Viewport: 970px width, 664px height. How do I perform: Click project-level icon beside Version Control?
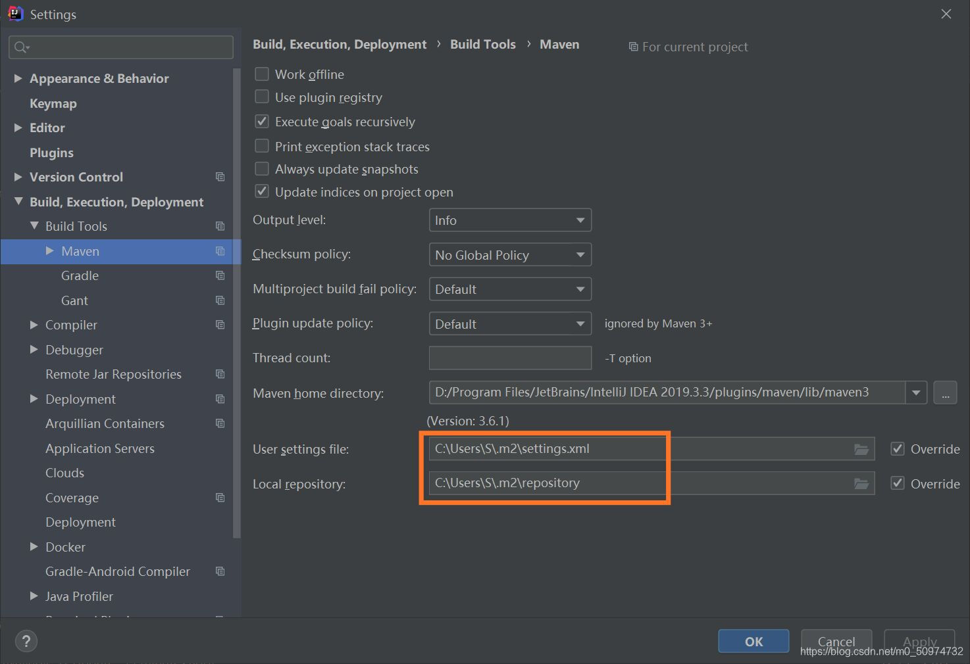pyautogui.click(x=220, y=177)
